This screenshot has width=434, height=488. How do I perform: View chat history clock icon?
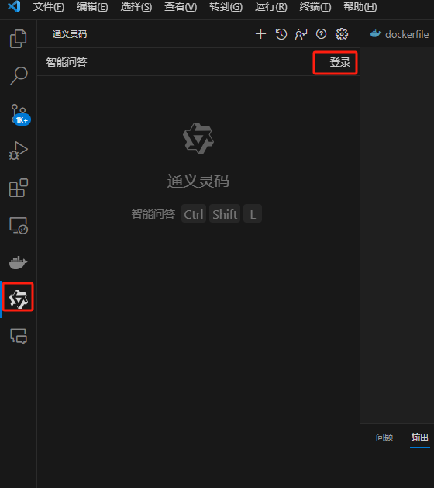click(281, 34)
